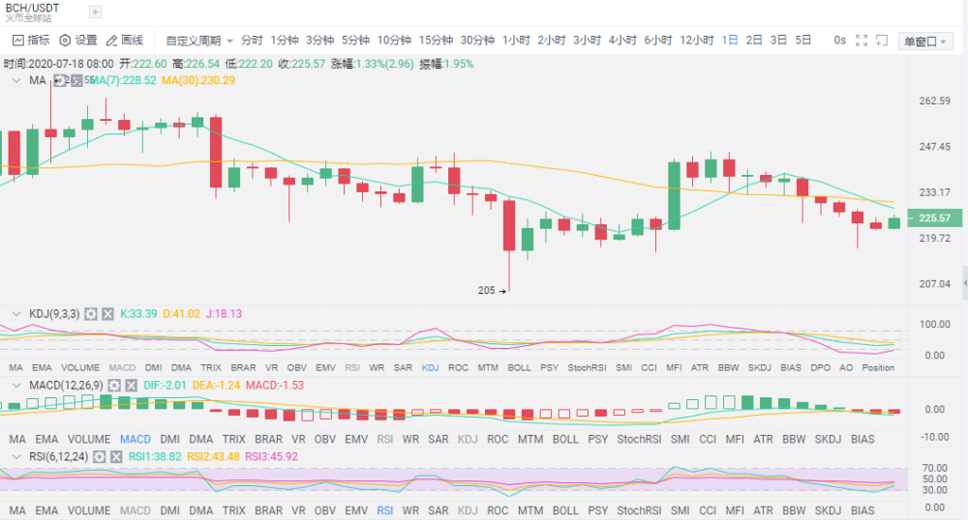The image size is (968, 520).
Task: Choose SKDJ in the KDJ panel row
Action: click(x=759, y=368)
